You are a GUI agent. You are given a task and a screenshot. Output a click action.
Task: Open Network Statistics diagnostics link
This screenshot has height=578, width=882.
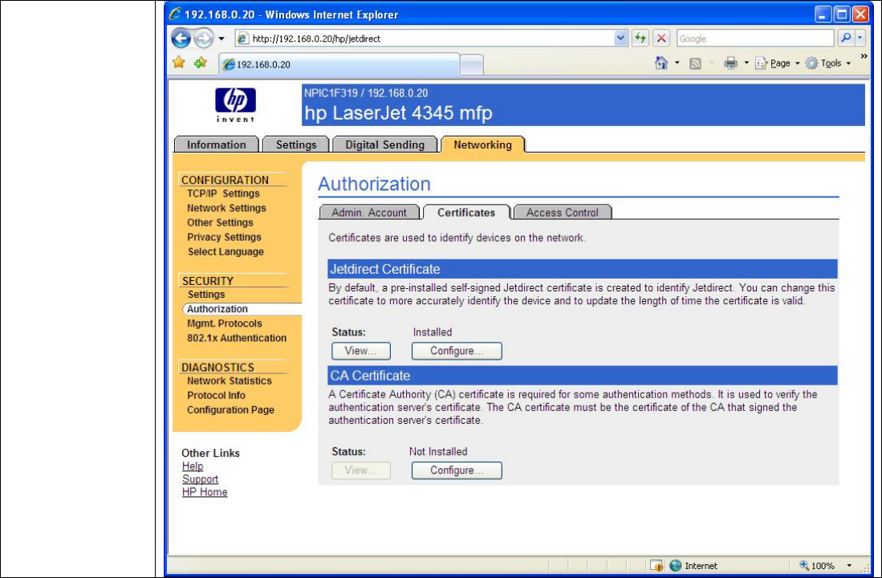(229, 381)
